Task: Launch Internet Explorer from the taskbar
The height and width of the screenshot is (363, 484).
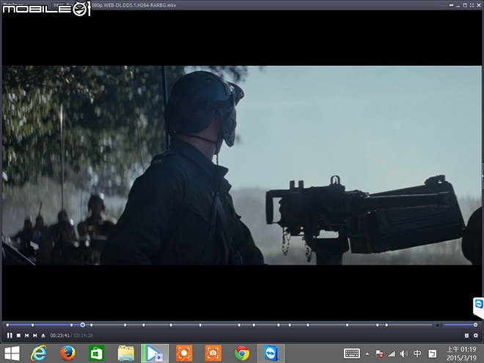Action: [x=39, y=353]
